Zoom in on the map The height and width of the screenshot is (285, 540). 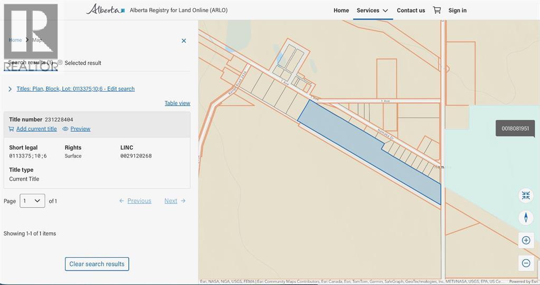coord(526,240)
